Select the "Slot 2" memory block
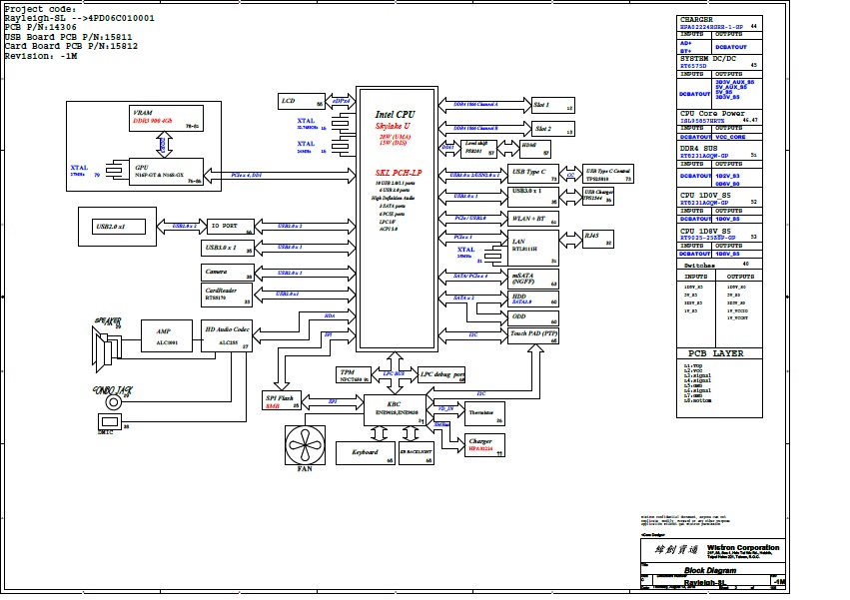The height and width of the screenshot is (600, 850). tap(552, 129)
